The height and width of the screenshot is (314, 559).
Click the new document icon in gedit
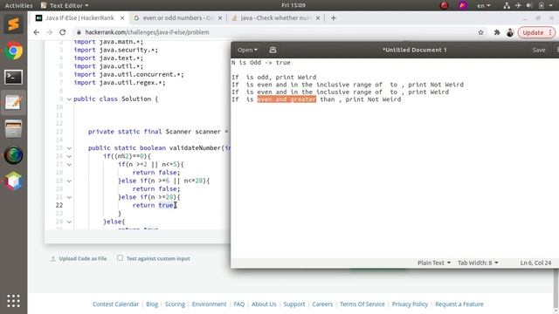pos(273,50)
